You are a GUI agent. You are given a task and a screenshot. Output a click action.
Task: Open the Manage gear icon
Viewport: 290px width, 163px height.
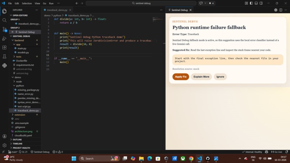point(4,145)
